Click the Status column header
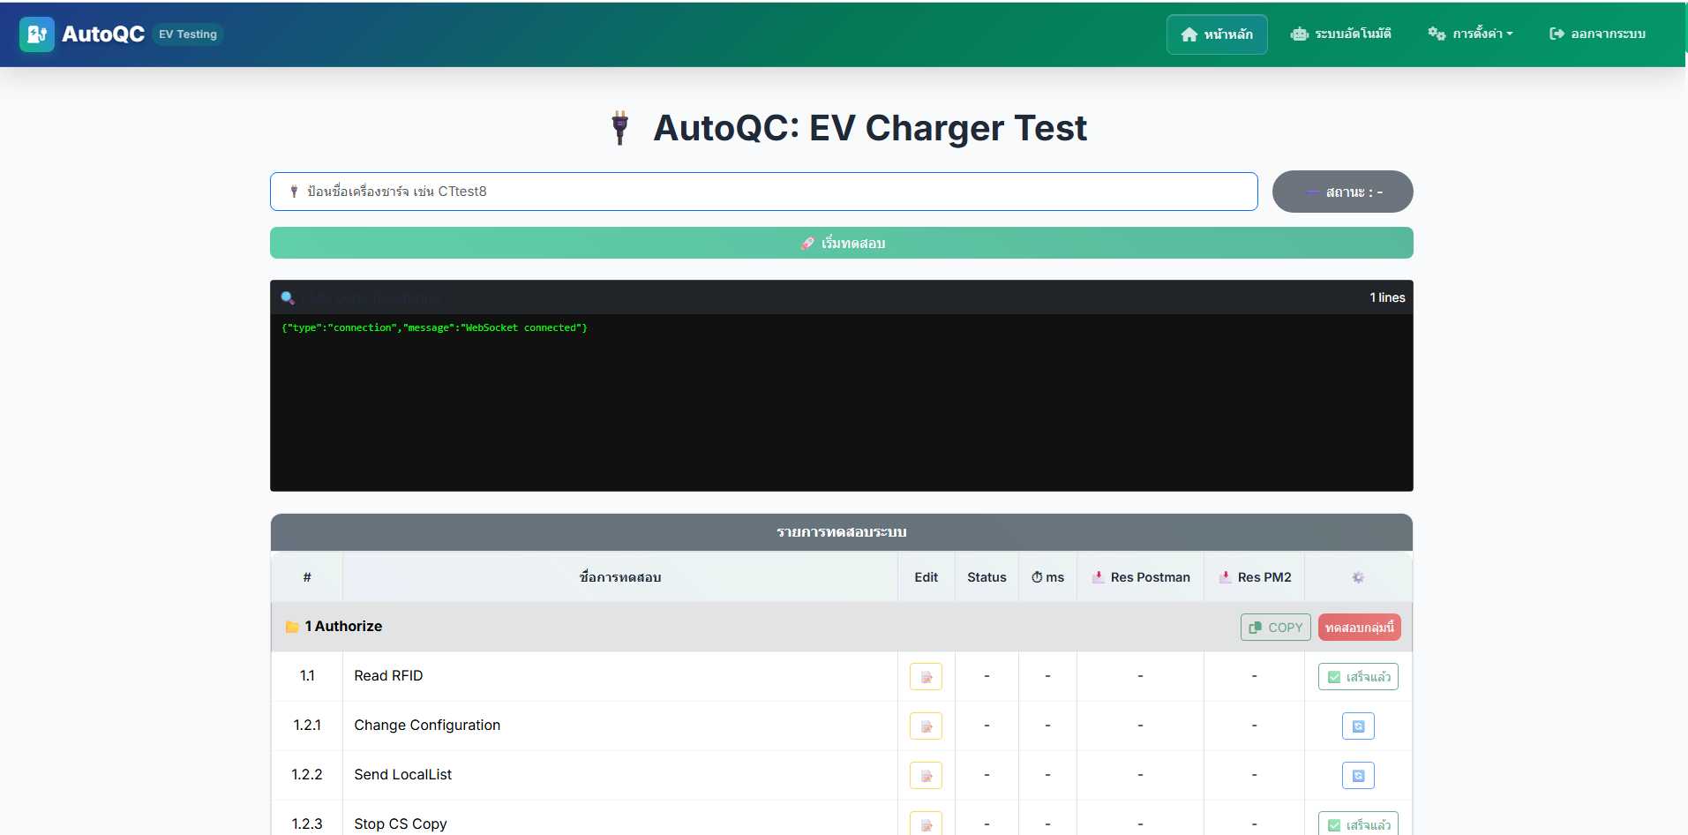Viewport: 1688px width, 835px height. click(x=987, y=577)
